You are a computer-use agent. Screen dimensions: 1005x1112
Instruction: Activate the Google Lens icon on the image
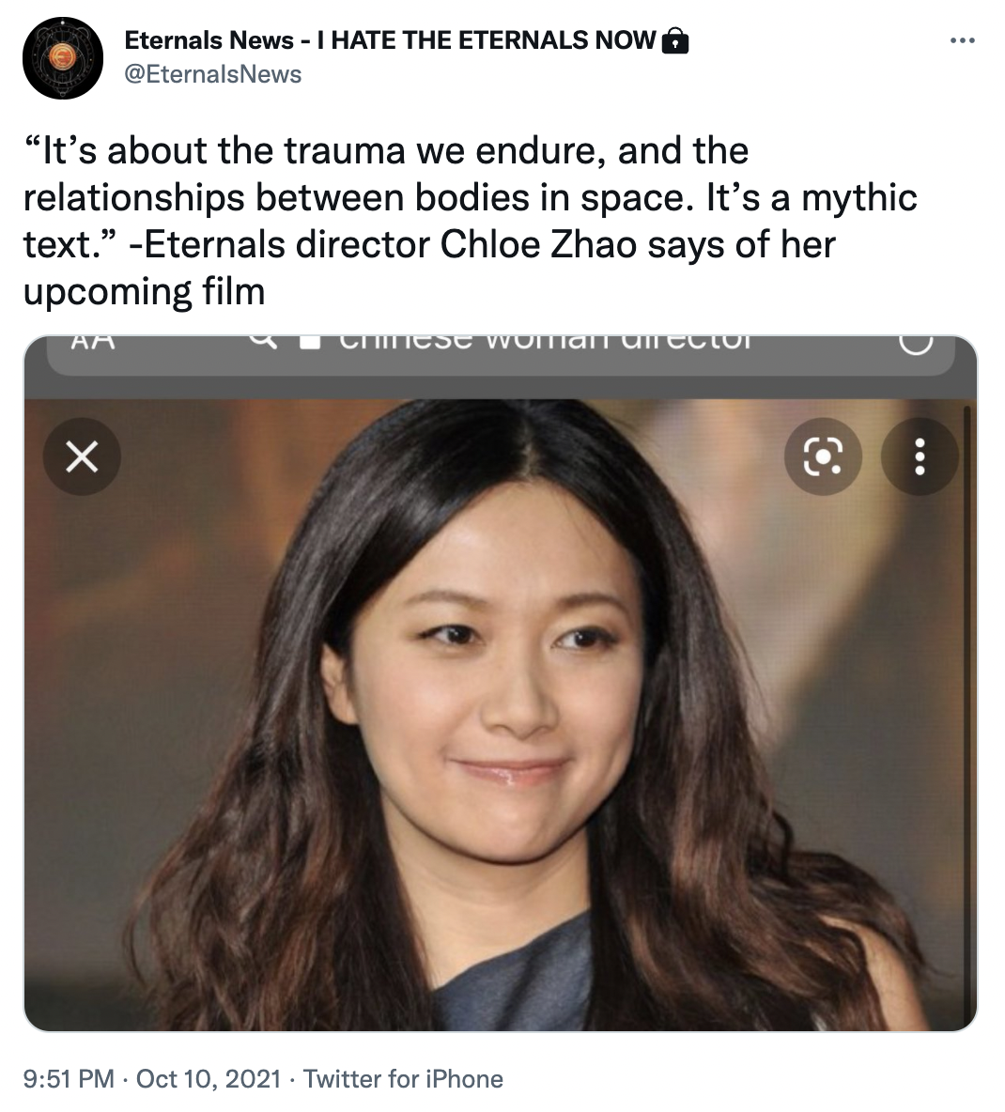tap(823, 456)
